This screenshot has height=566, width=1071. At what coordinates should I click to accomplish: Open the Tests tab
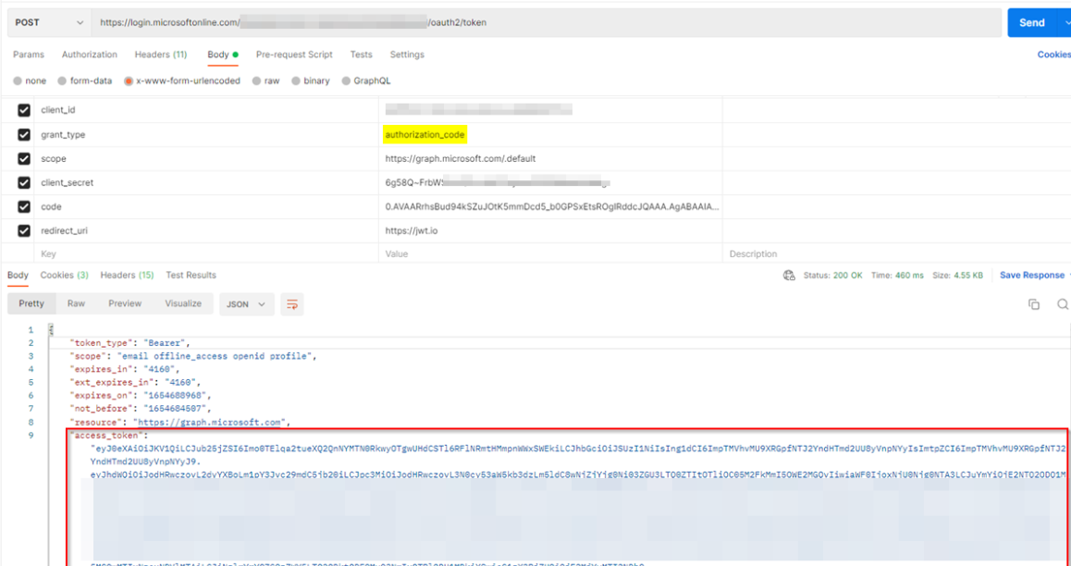pos(362,55)
